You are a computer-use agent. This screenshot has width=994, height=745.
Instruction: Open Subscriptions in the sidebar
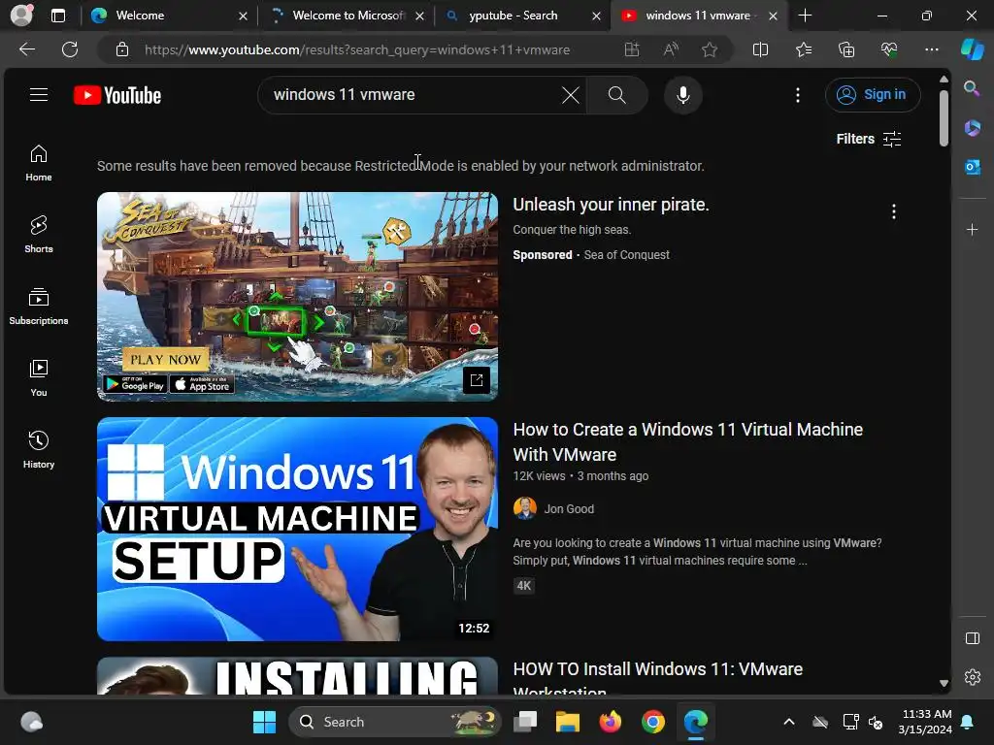click(x=39, y=307)
